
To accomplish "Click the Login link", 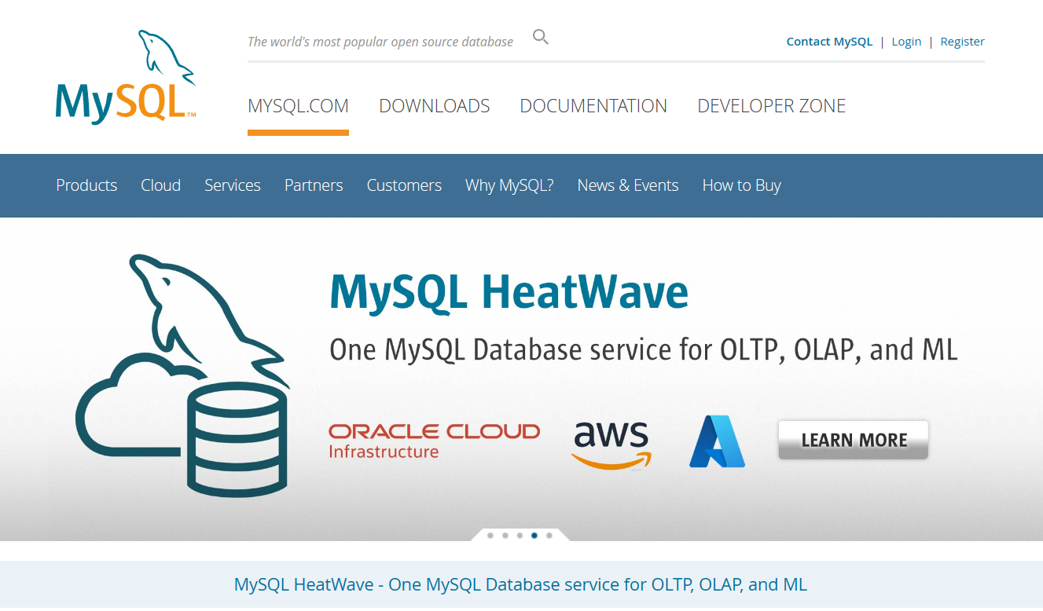I will pyautogui.click(x=906, y=42).
